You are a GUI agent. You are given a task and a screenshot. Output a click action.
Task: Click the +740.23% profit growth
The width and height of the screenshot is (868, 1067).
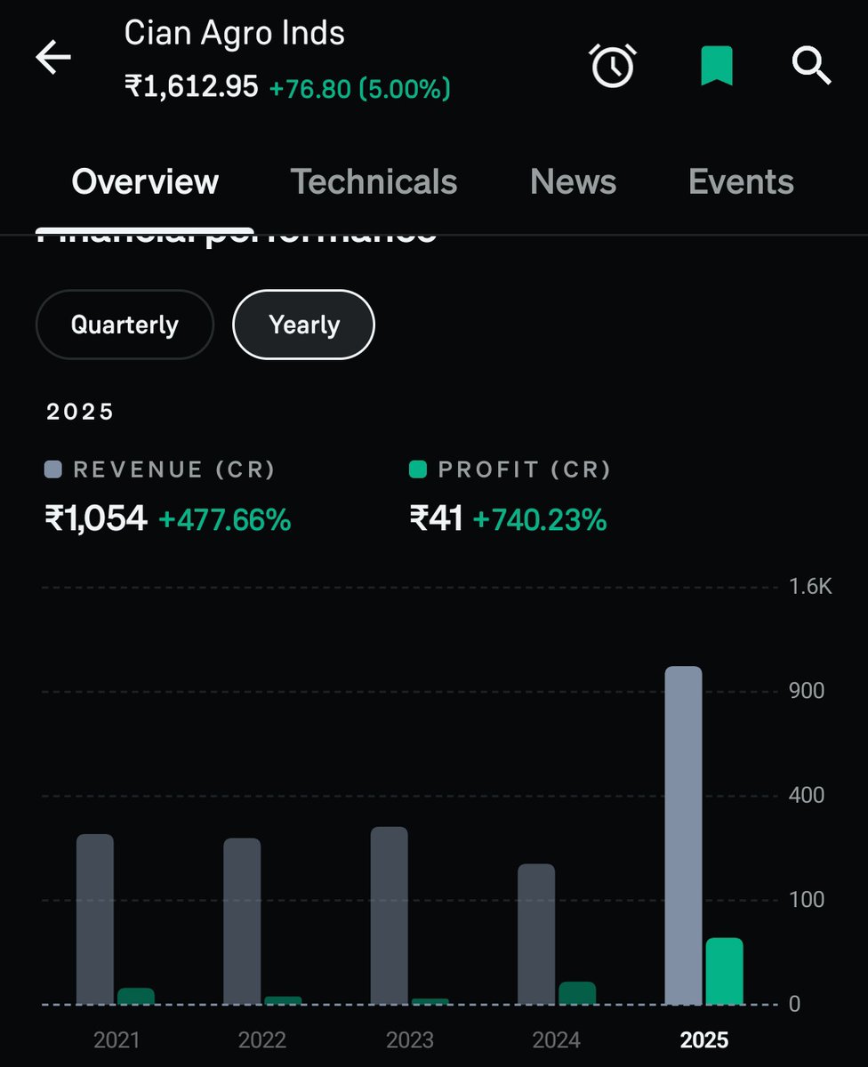coord(540,520)
